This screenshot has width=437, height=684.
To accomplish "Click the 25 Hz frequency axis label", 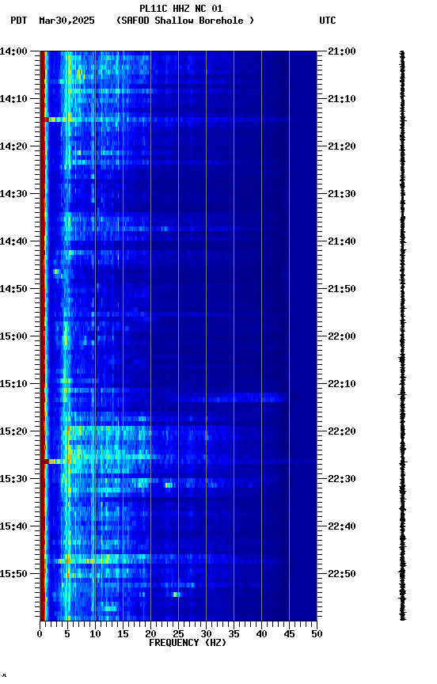I will tap(178, 634).
